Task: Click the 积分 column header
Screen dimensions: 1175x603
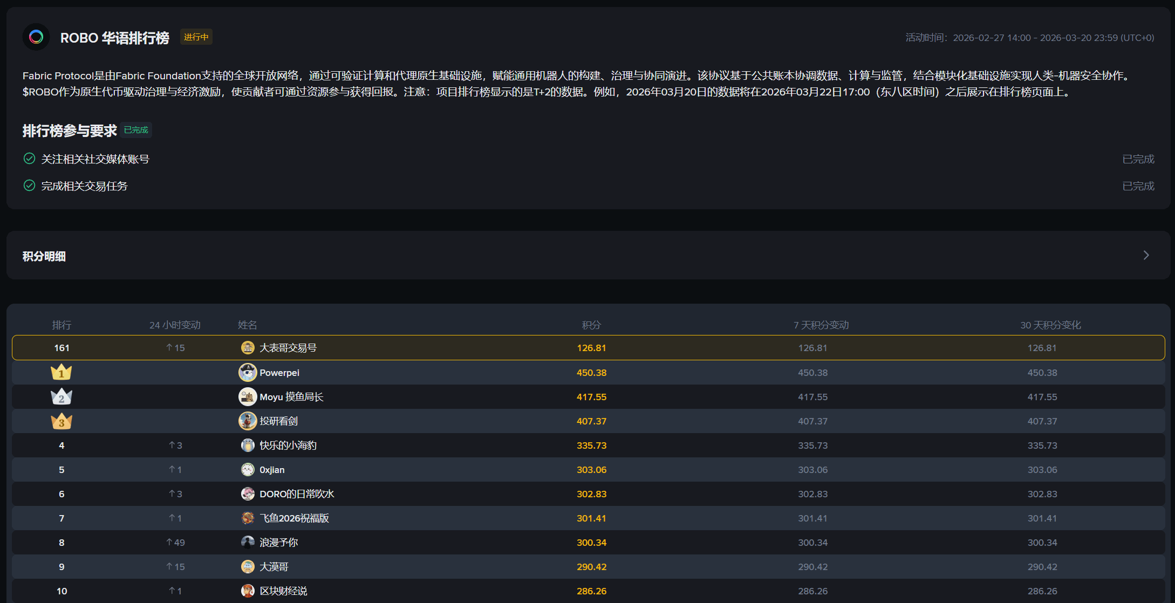Action: tap(591, 325)
